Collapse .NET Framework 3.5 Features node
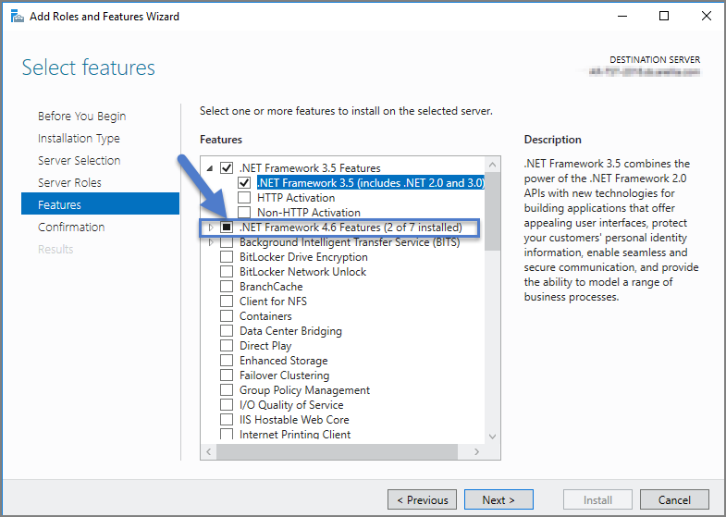726x517 pixels. click(210, 168)
